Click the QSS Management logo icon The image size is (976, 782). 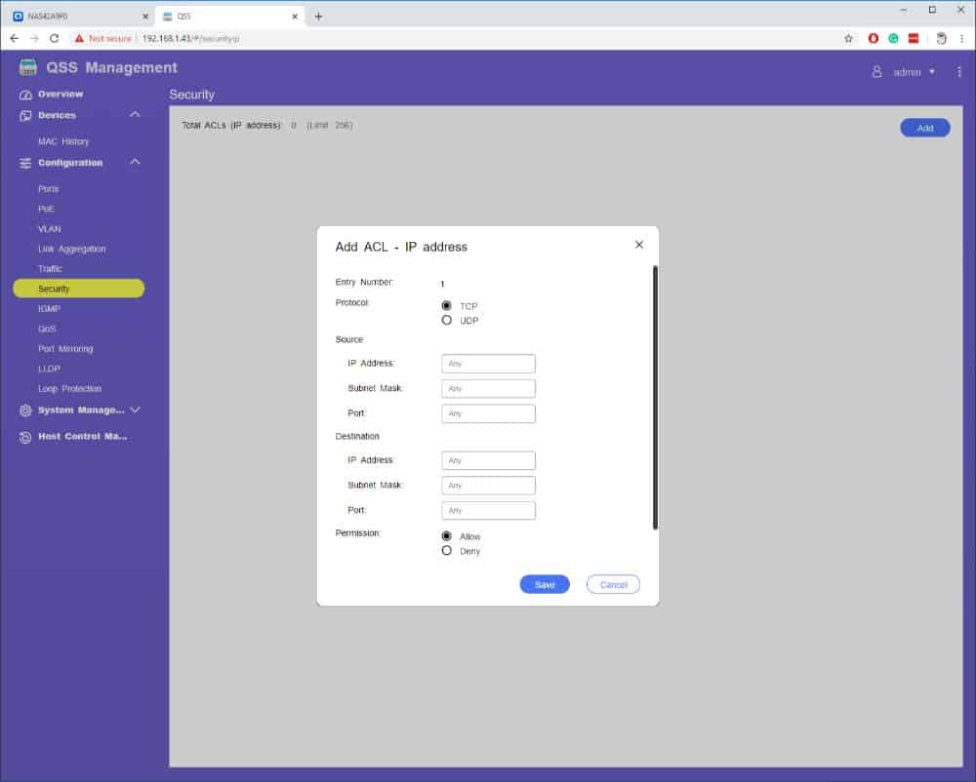(27, 67)
